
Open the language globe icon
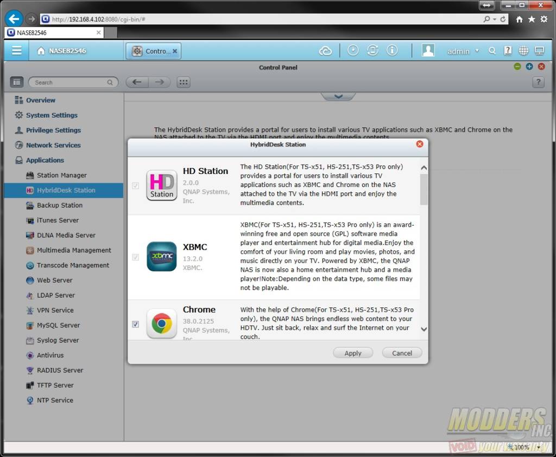523,51
